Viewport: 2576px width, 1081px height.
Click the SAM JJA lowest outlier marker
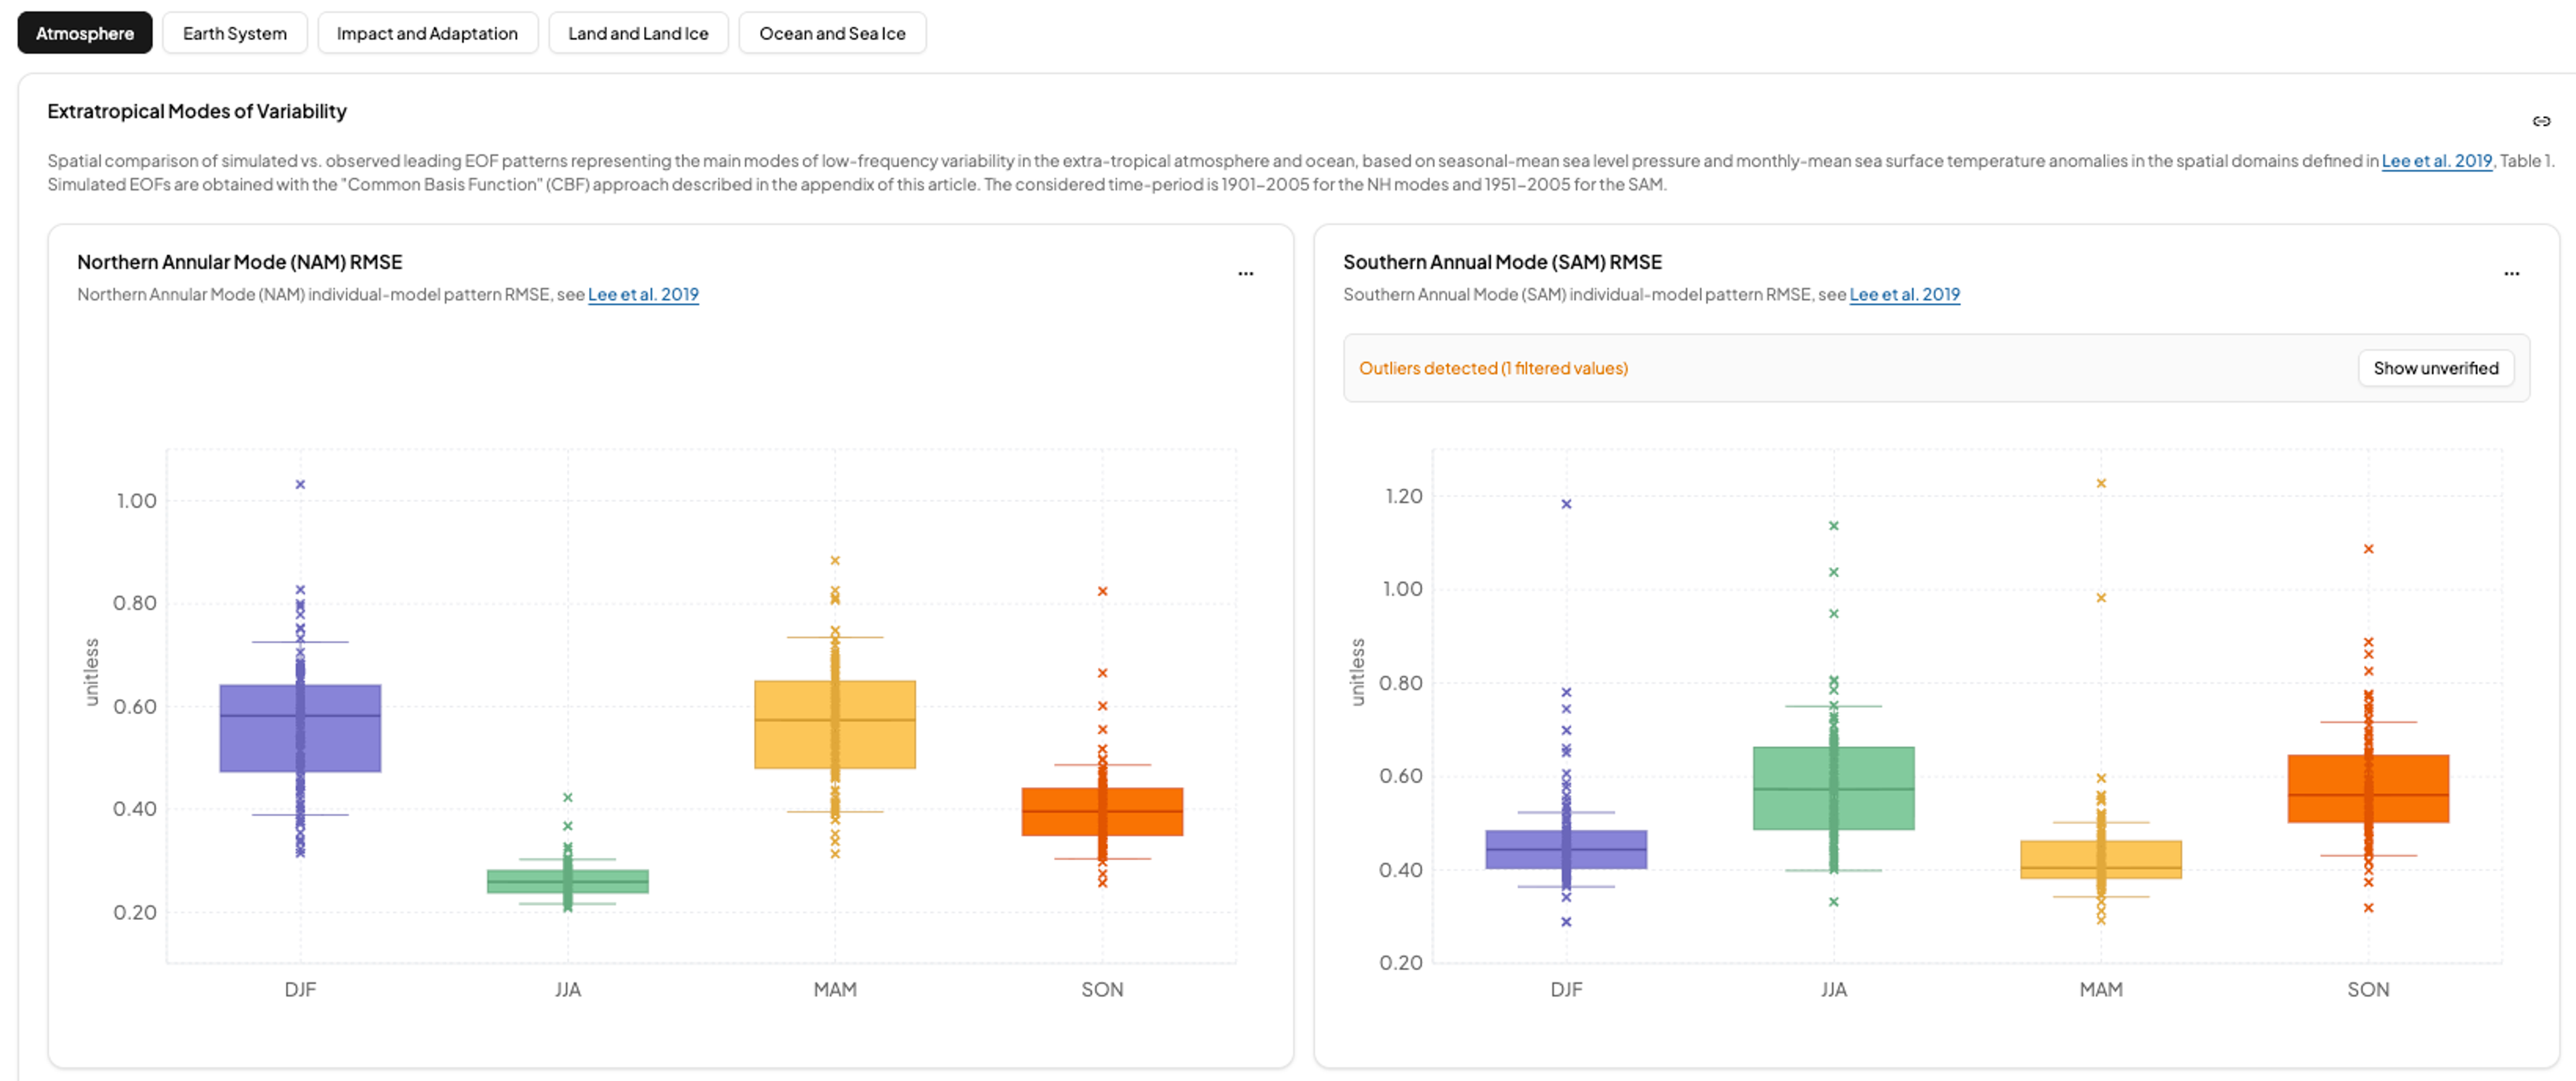pos(1834,902)
